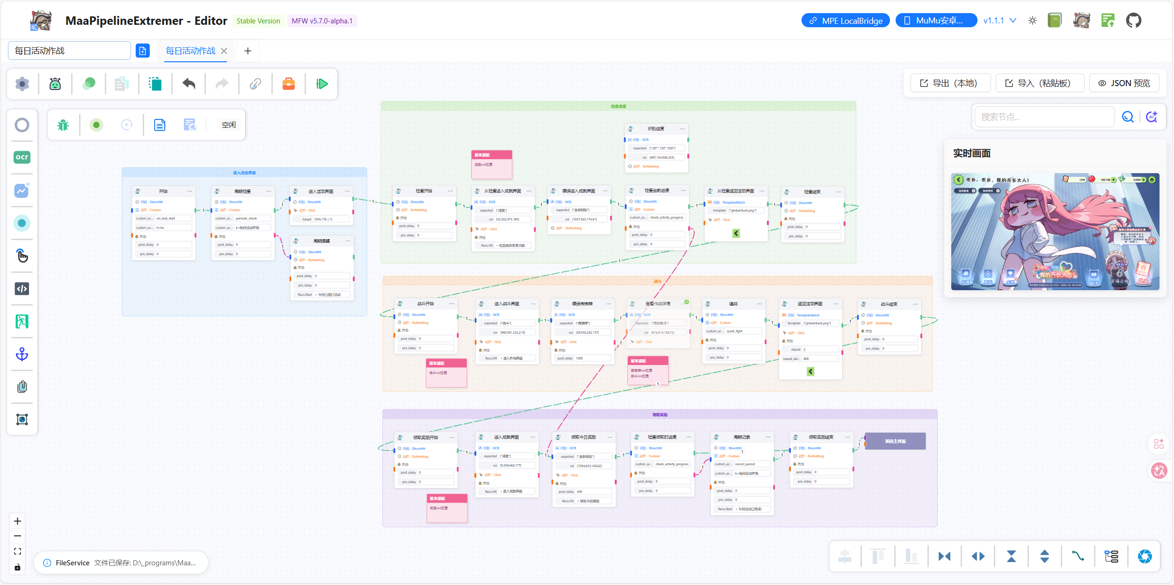
Task: Click the green debug bug icon
Action: pos(63,125)
